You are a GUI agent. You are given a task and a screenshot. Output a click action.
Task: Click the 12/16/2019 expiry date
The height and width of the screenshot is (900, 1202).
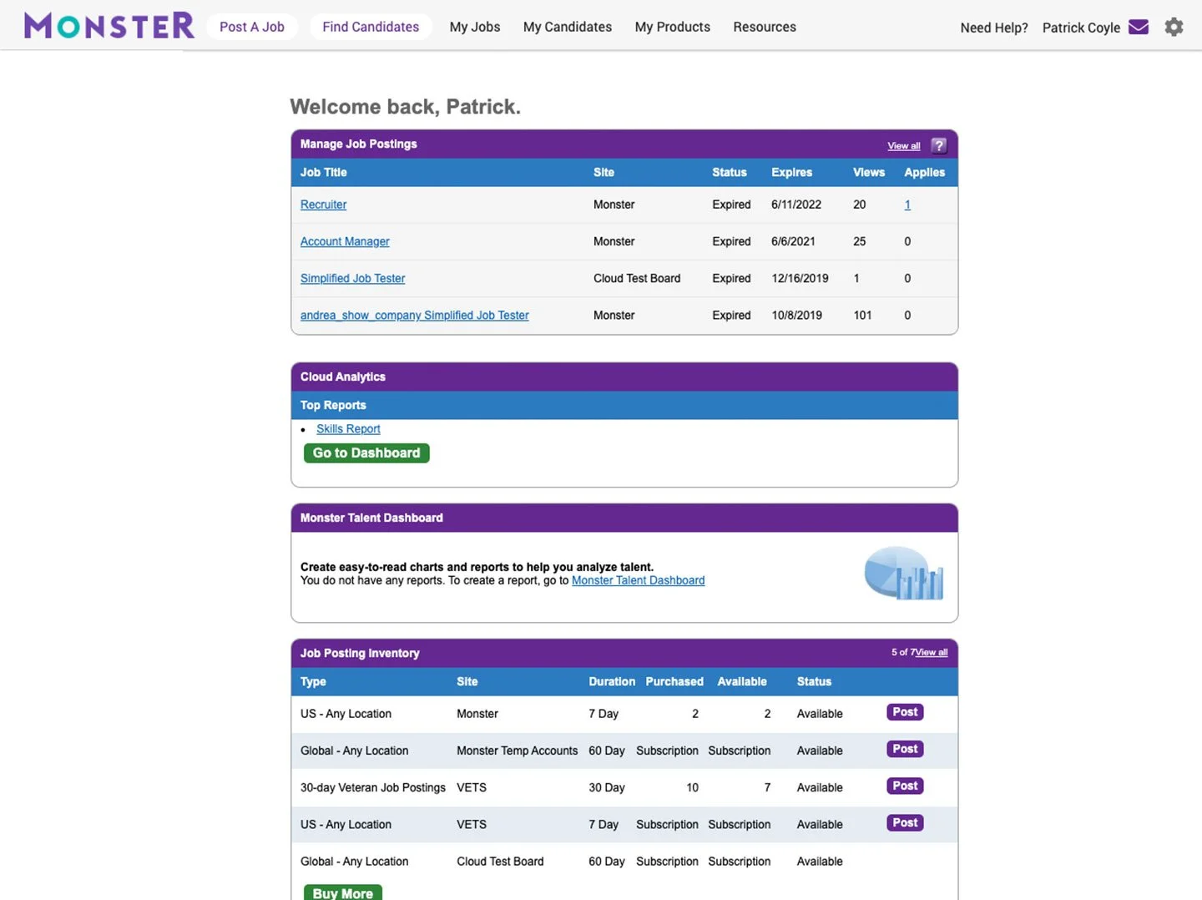point(800,278)
